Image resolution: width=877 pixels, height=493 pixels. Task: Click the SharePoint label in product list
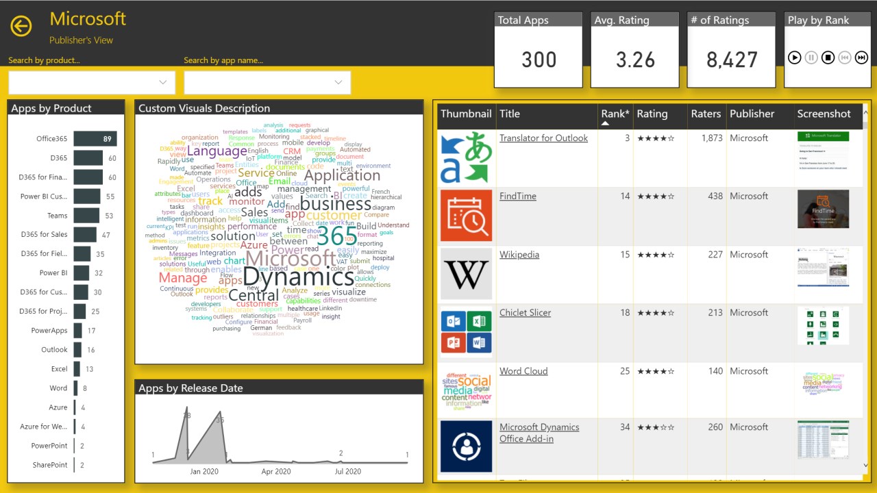[x=49, y=465]
